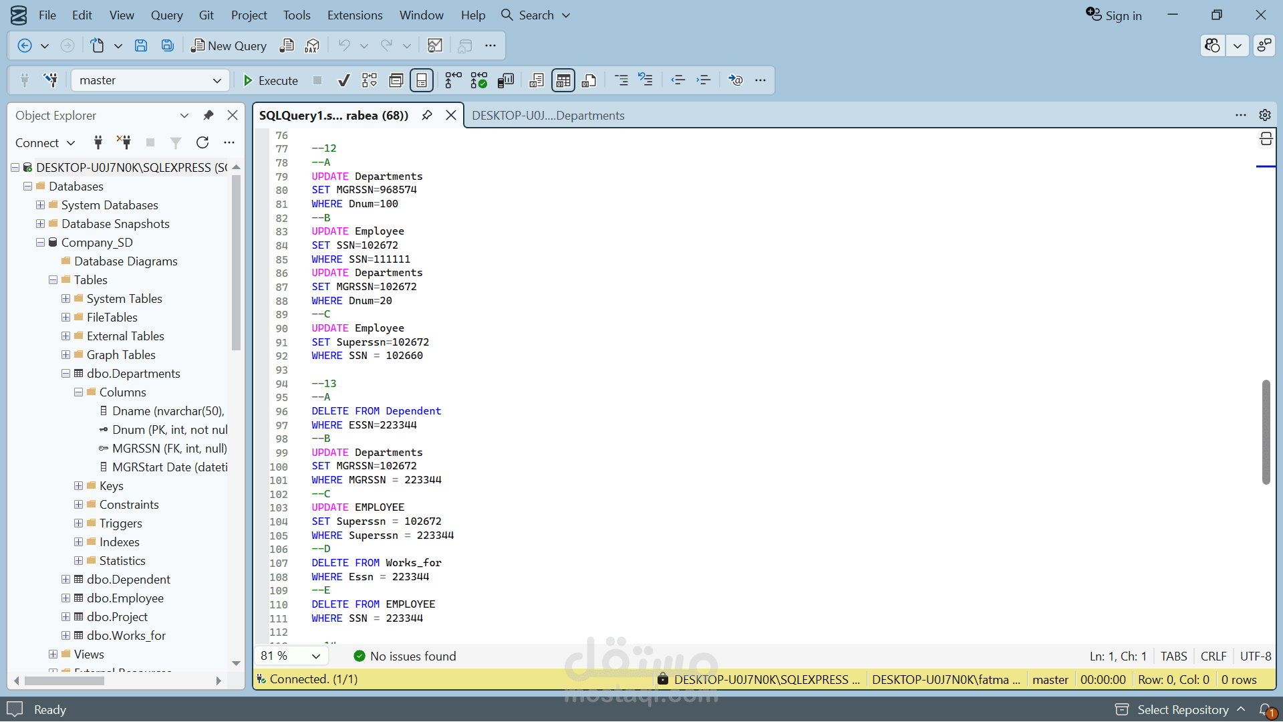Select the dbo.Works_for table
Image resolution: width=1283 pixels, height=722 pixels.
point(126,636)
